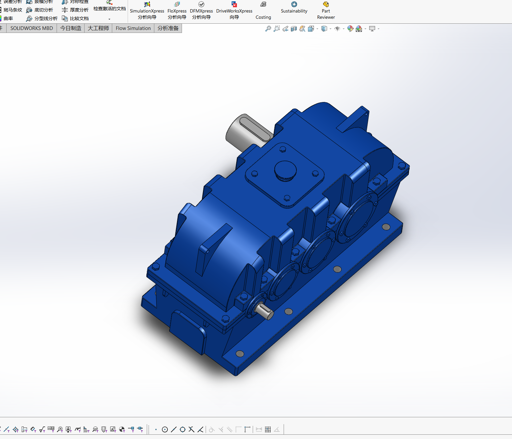The width and height of the screenshot is (512, 439).
Task: Select Zoom to Area tool
Action: [x=277, y=29]
